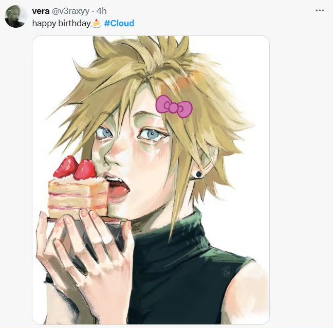333x328 pixels.
Task: Click the black stud earring in the artwork
Action: [198, 174]
